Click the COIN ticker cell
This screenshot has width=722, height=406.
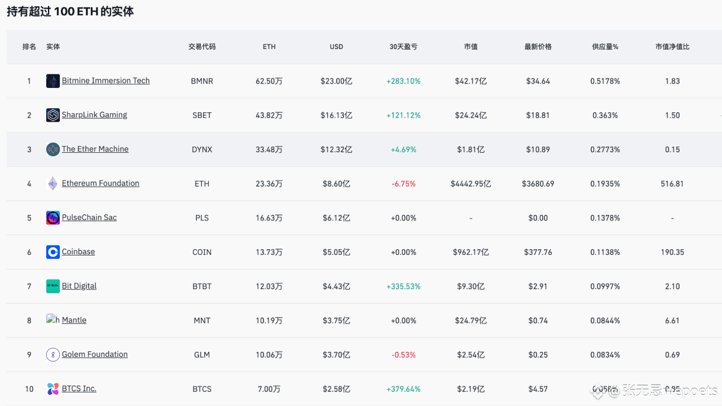pos(202,252)
